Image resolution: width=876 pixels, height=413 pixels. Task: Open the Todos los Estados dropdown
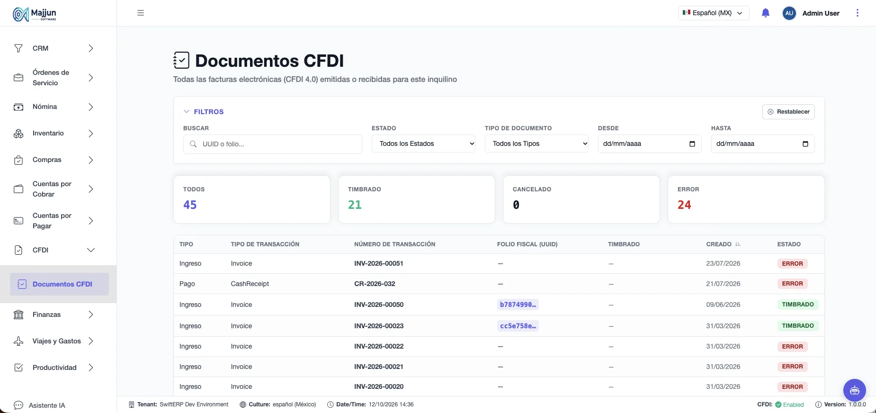(x=423, y=144)
